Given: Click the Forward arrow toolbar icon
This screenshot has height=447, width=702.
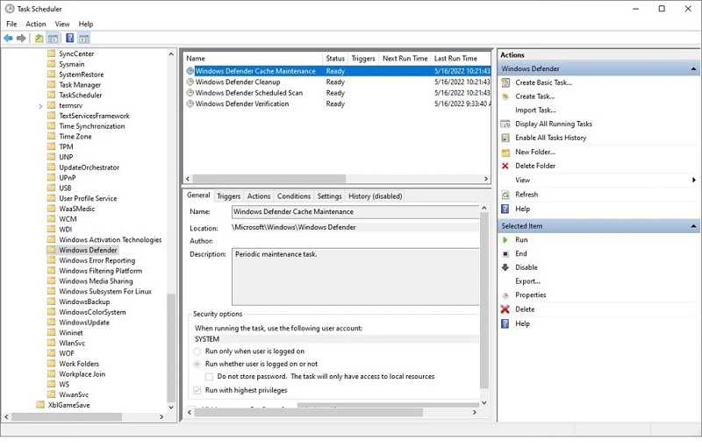Looking at the screenshot, I should tap(21, 39).
